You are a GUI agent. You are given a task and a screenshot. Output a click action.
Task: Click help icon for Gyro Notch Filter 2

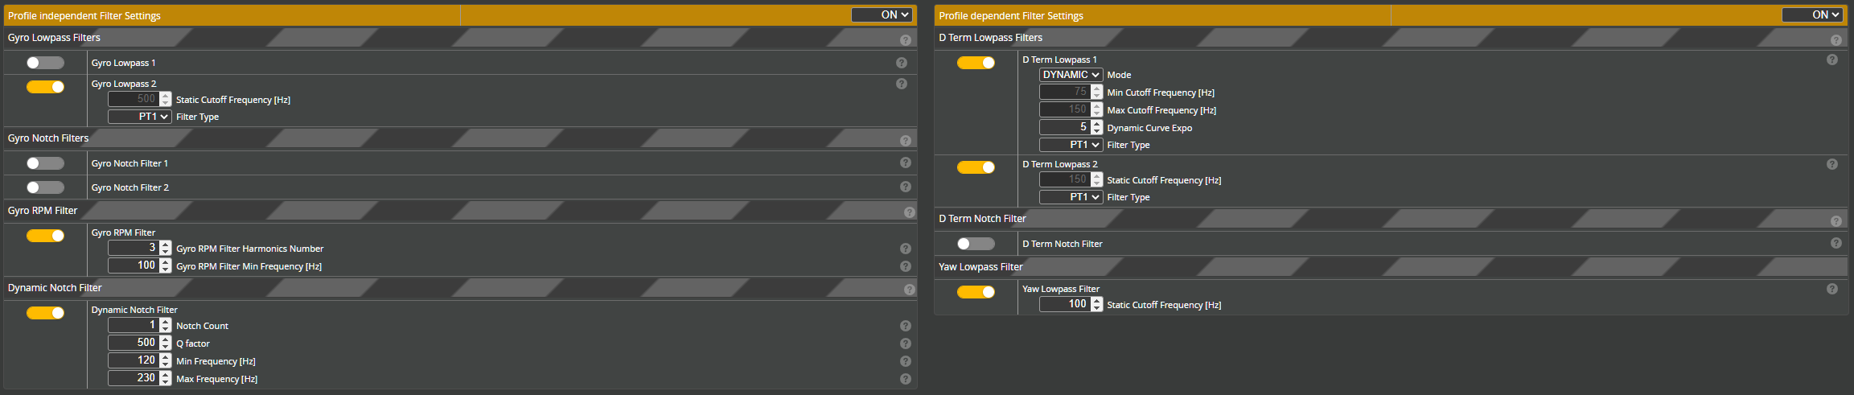pos(905,187)
